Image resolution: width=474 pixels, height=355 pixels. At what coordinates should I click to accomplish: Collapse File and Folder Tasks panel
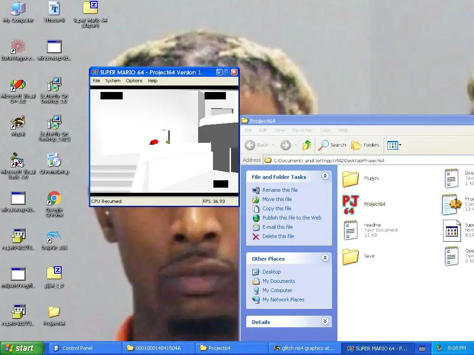click(x=325, y=176)
